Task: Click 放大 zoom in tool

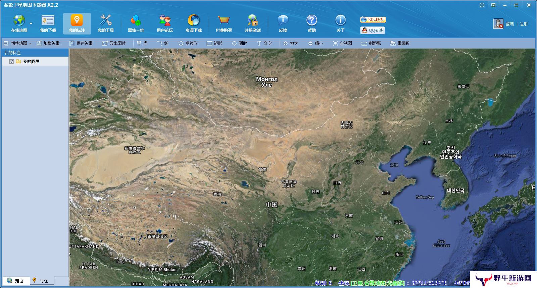Action: 291,43
